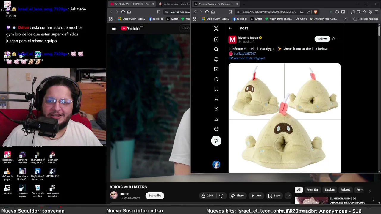
Task: Close the Meccha Japan on X tab
Action: 237,4
